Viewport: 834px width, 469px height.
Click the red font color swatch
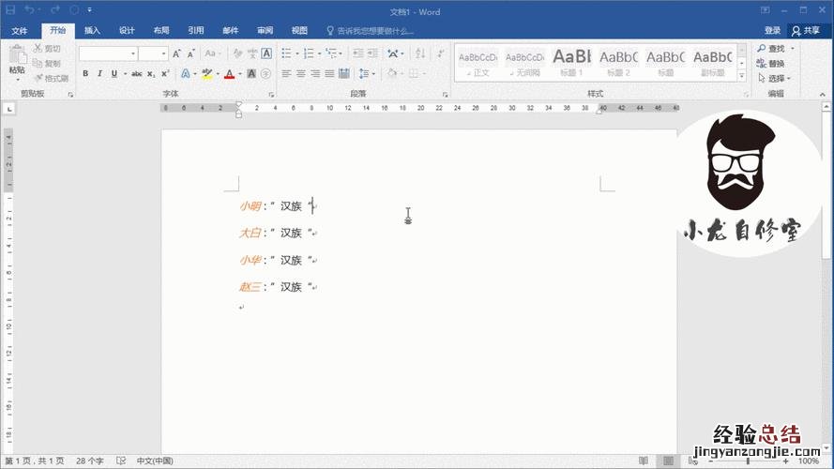click(x=229, y=73)
